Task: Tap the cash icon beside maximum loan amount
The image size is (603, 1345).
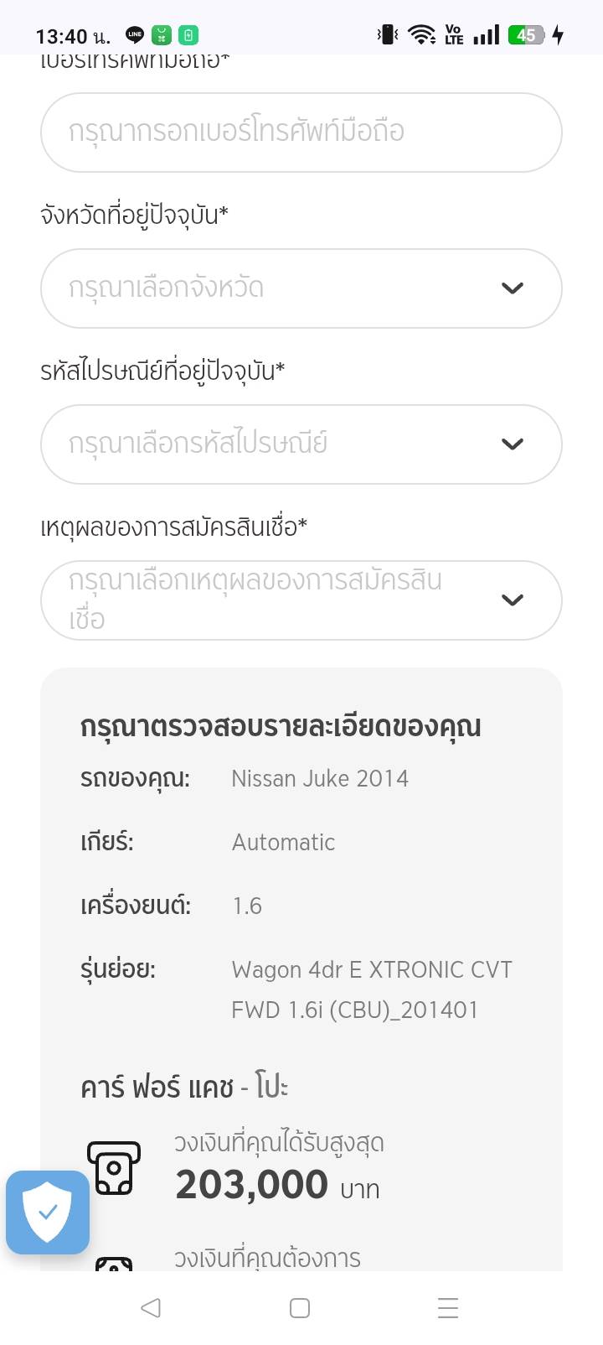Action: click(x=114, y=1167)
